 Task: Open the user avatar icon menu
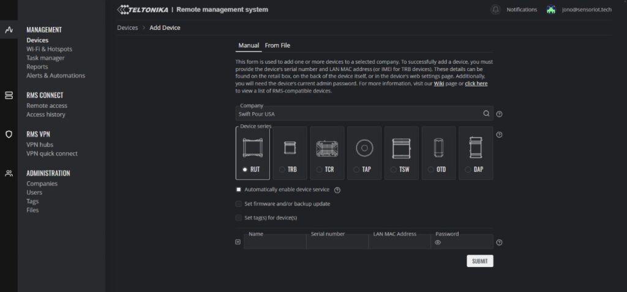click(x=551, y=10)
